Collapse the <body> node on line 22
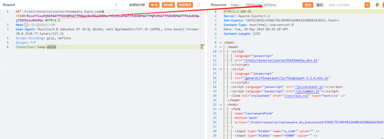 pos(221,104)
